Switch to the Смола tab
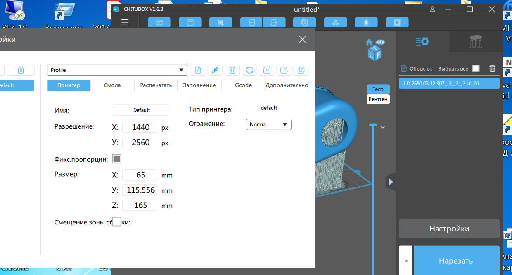 (x=112, y=85)
